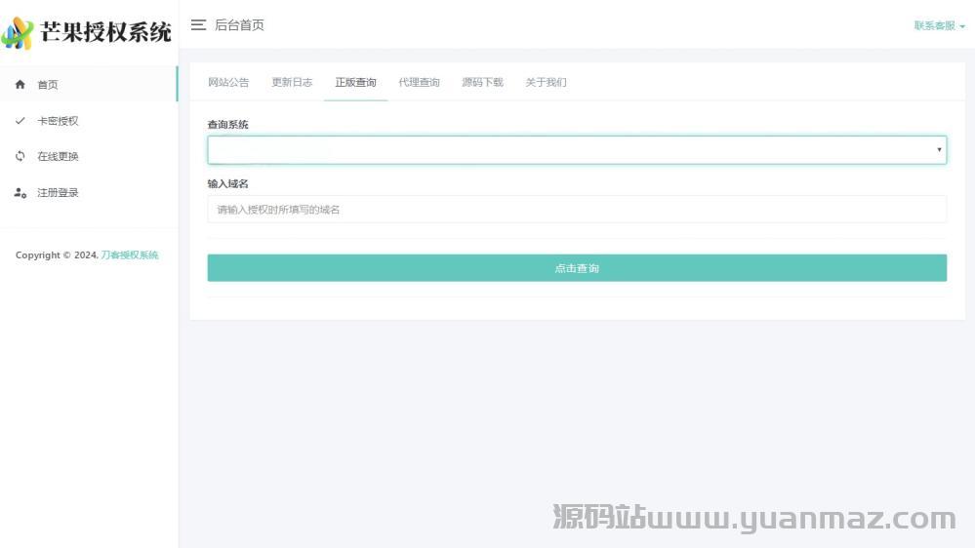Click the mango logo icon
Viewport: 975px width, 548px height.
coord(18,33)
